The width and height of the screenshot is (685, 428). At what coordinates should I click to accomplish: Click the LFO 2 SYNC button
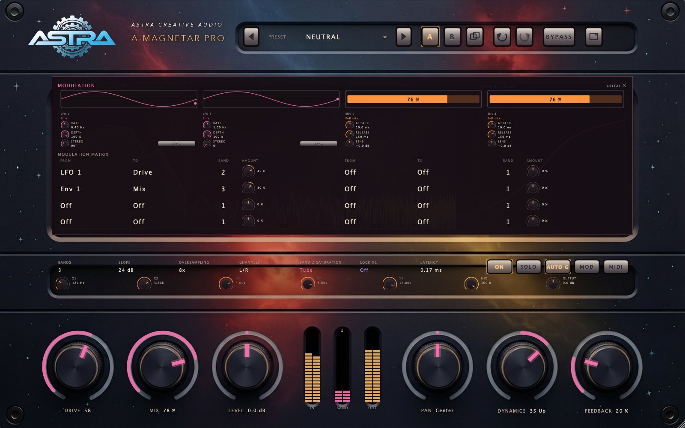coord(319,144)
